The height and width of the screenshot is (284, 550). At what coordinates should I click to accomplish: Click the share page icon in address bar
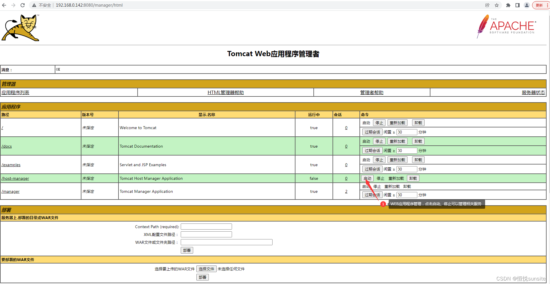487,5
